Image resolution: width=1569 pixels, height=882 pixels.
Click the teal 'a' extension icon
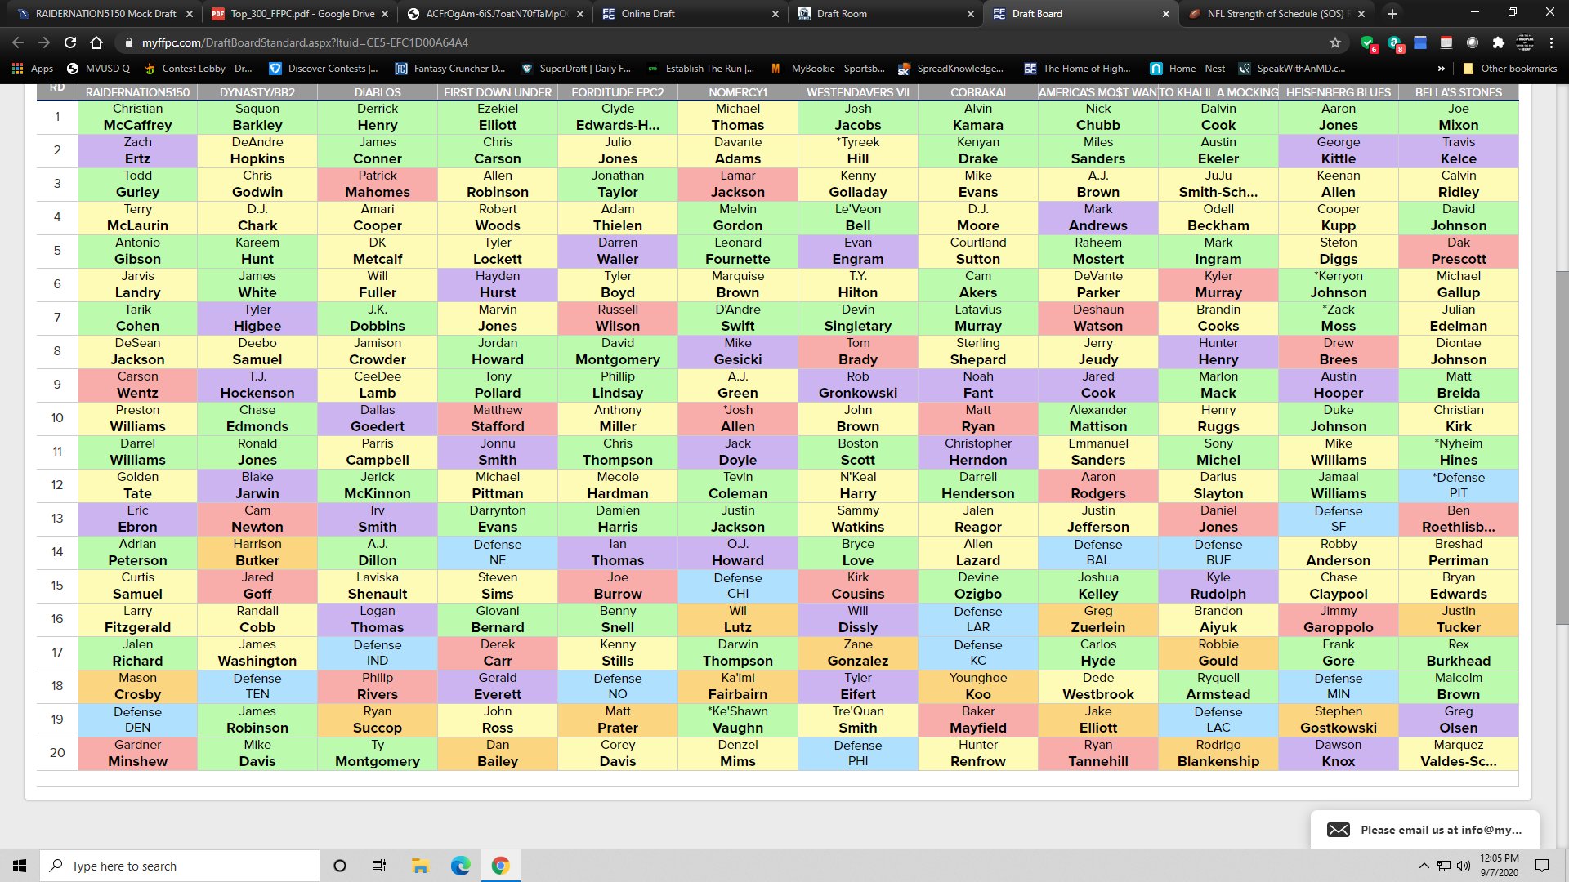pos(1394,42)
